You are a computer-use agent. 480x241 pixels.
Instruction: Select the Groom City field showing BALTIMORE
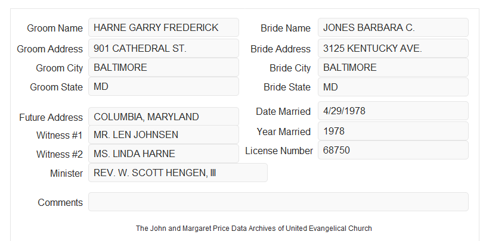pos(163,67)
